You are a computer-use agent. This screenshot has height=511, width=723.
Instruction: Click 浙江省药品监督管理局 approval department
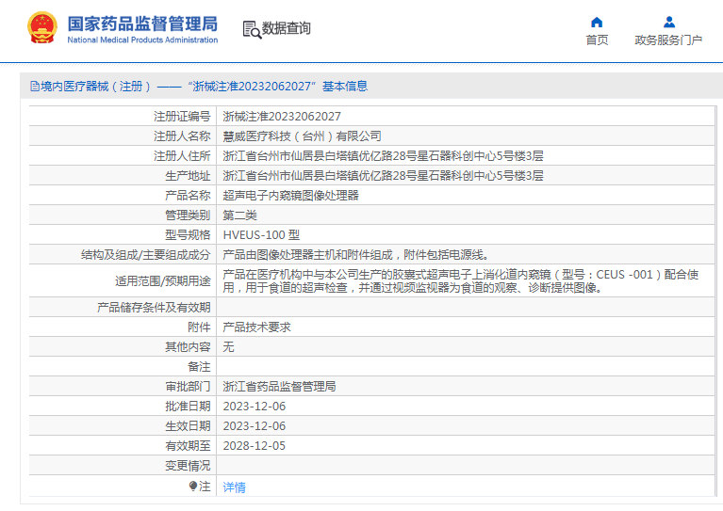(279, 387)
